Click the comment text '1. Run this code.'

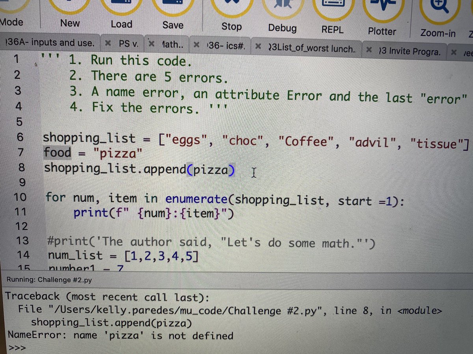pos(130,61)
